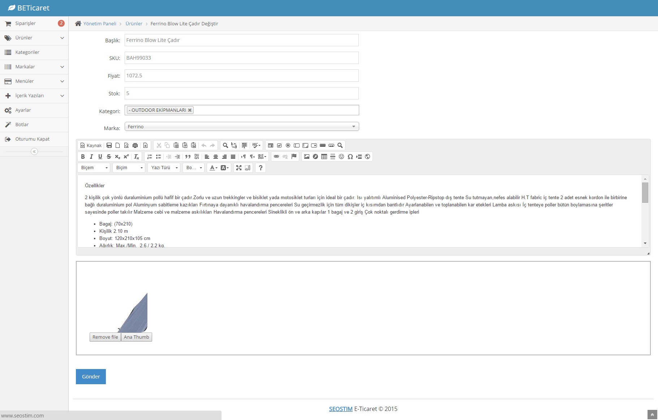658x420 pixels.
Task: Click Paste from Word icon
Action: point(194,145)
